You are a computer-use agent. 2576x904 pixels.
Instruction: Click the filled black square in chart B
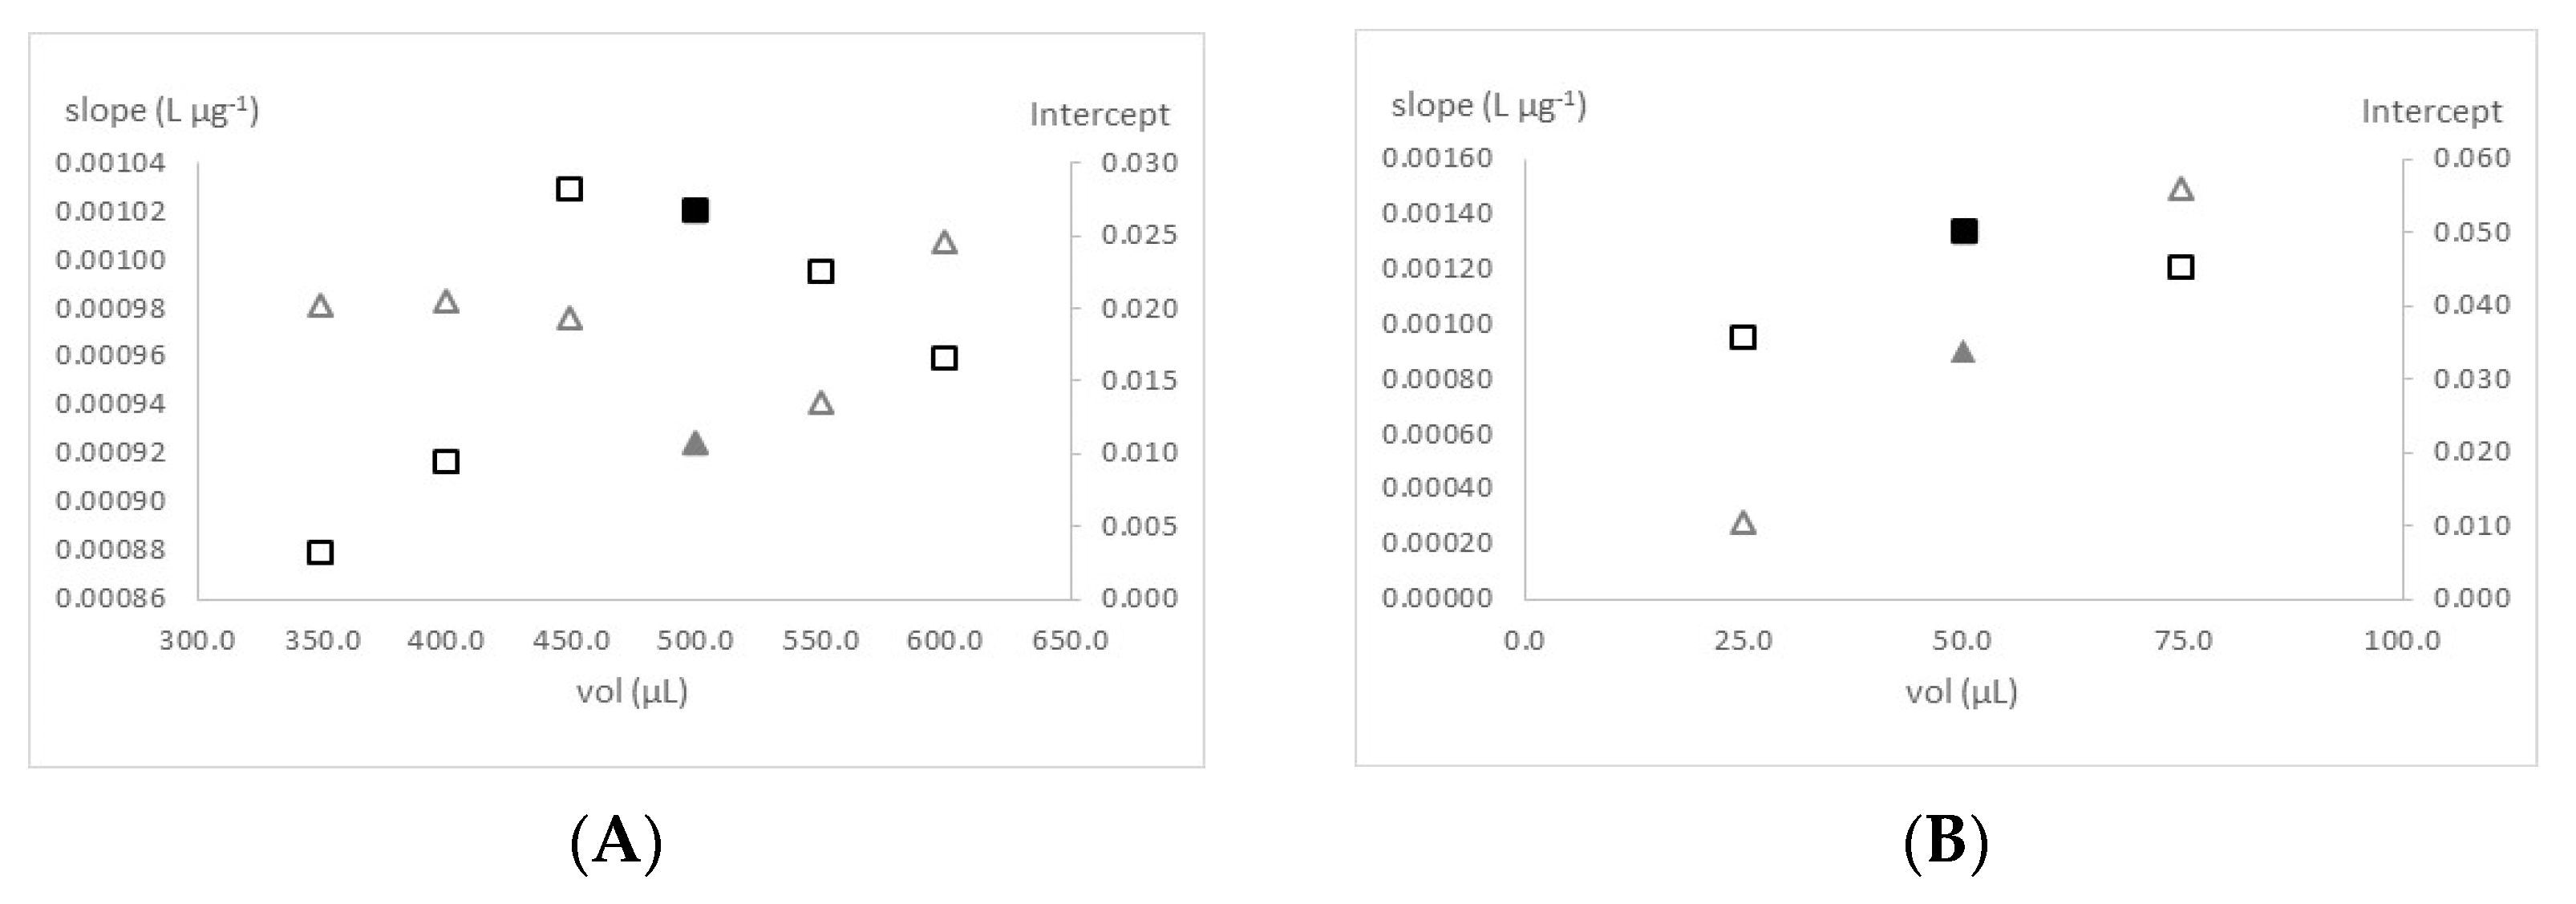(1964, 231)
